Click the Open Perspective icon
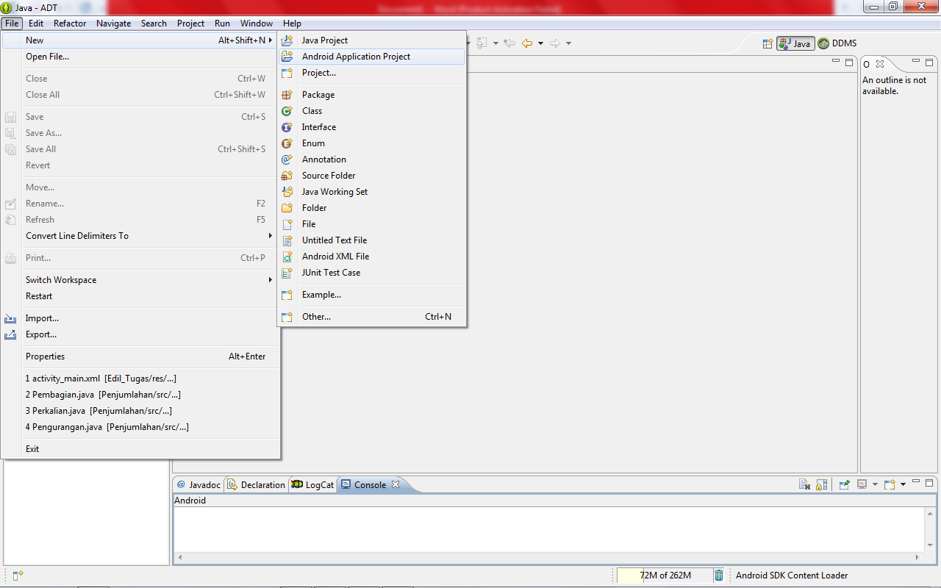941x588 pixels. point(768,43)
